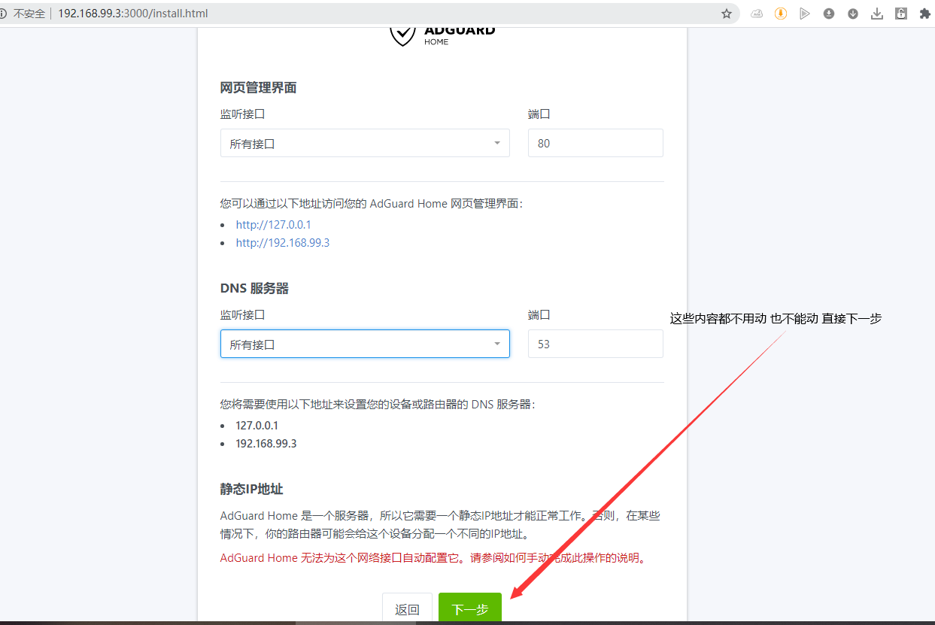
Task: Open the http://192.168.99.3 link
Action: 282,243
